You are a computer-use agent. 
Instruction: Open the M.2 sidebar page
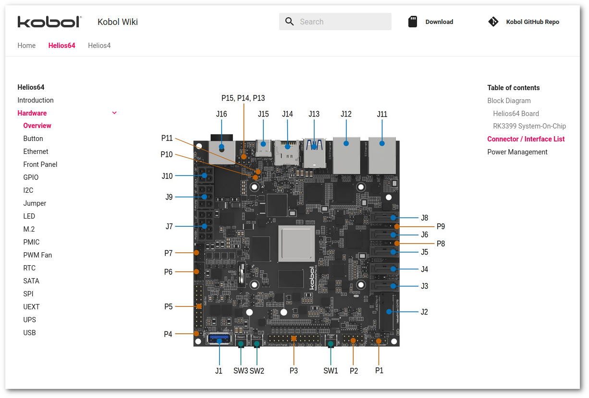point(29,229)
